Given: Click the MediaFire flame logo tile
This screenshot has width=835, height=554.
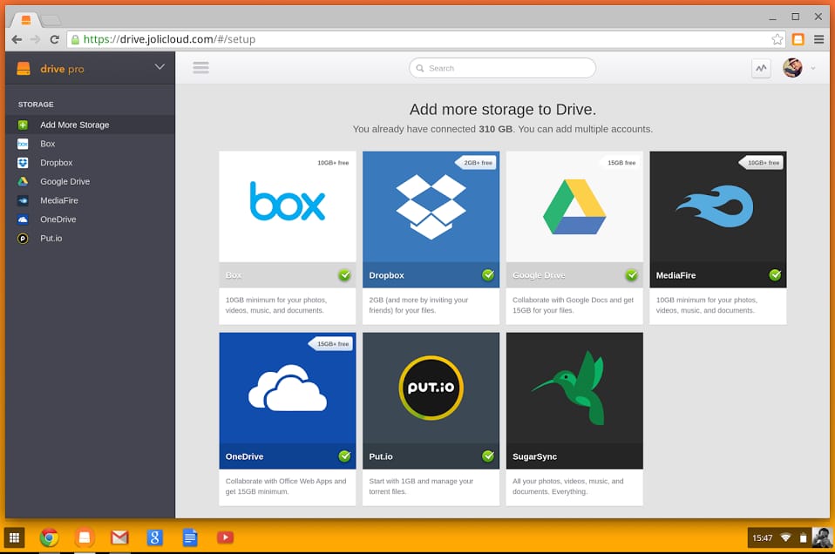Looking at the screenshot, I should point(718,206).
